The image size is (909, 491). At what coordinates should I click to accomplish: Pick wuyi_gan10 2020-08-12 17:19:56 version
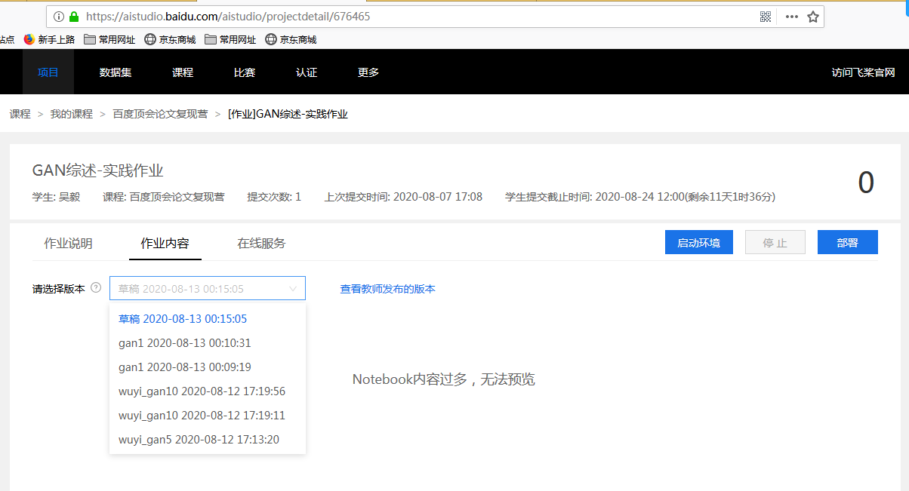click(x=208, y=391)
